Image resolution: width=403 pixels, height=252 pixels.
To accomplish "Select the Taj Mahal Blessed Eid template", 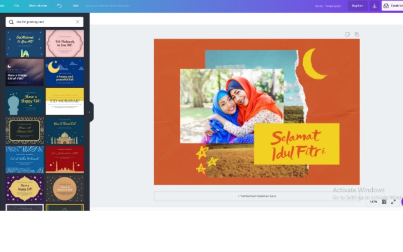I will [x=65, y=131].
